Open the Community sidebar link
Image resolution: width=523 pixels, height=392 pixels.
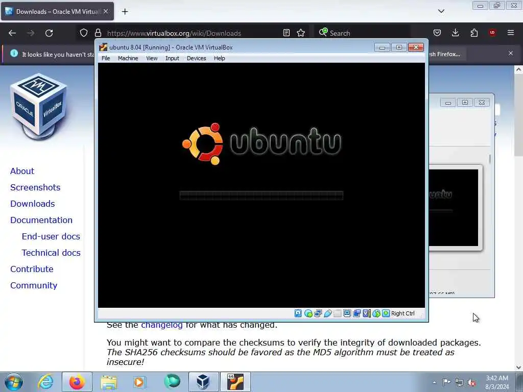34,285
